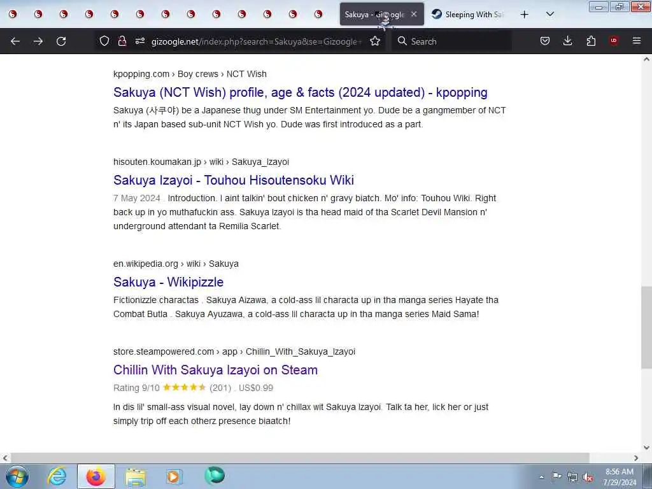Click the horizontal scrollbar right arrow
The width and height of the screenshot is (652, 489).
(x=636, y=458)
